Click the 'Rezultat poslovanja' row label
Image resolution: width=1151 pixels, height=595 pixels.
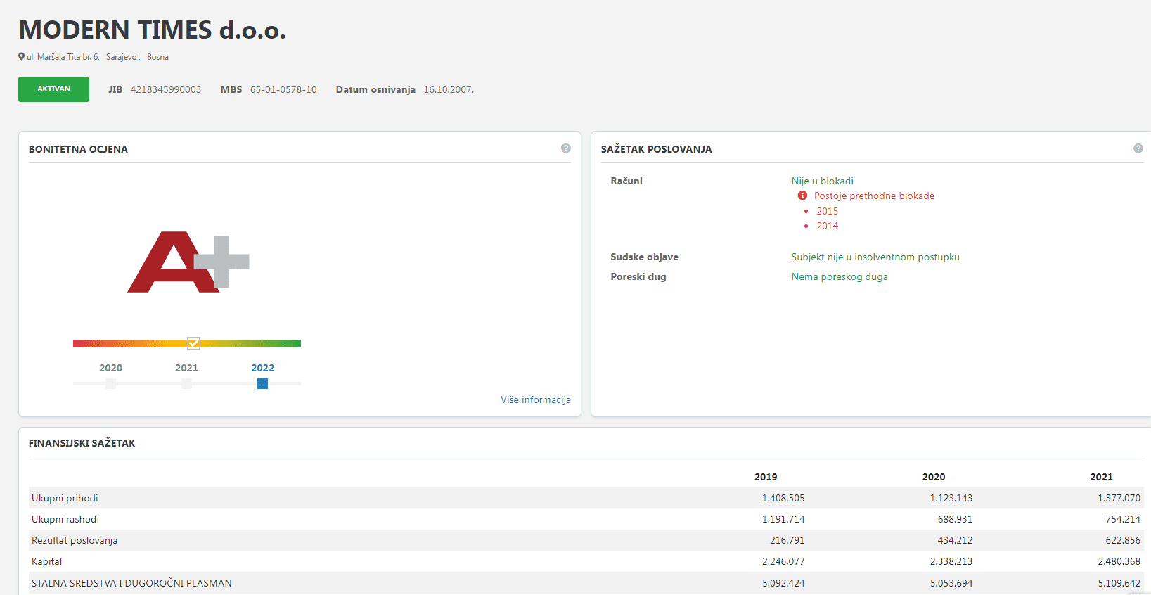[x=75, y=540]
